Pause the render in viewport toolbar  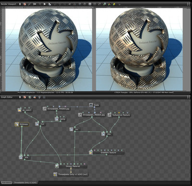tap(40, 4)
